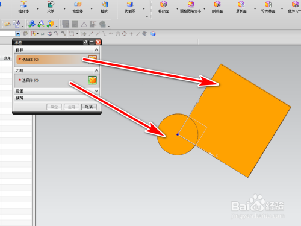The height and width of the screenshot is (226, 301).
Task: Toggle the plus-shaped existing point snap icon
Action: point(131,34)
